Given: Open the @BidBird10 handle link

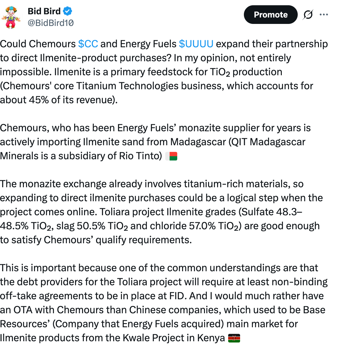Looking at the screenshot, I should coord(51,23).
